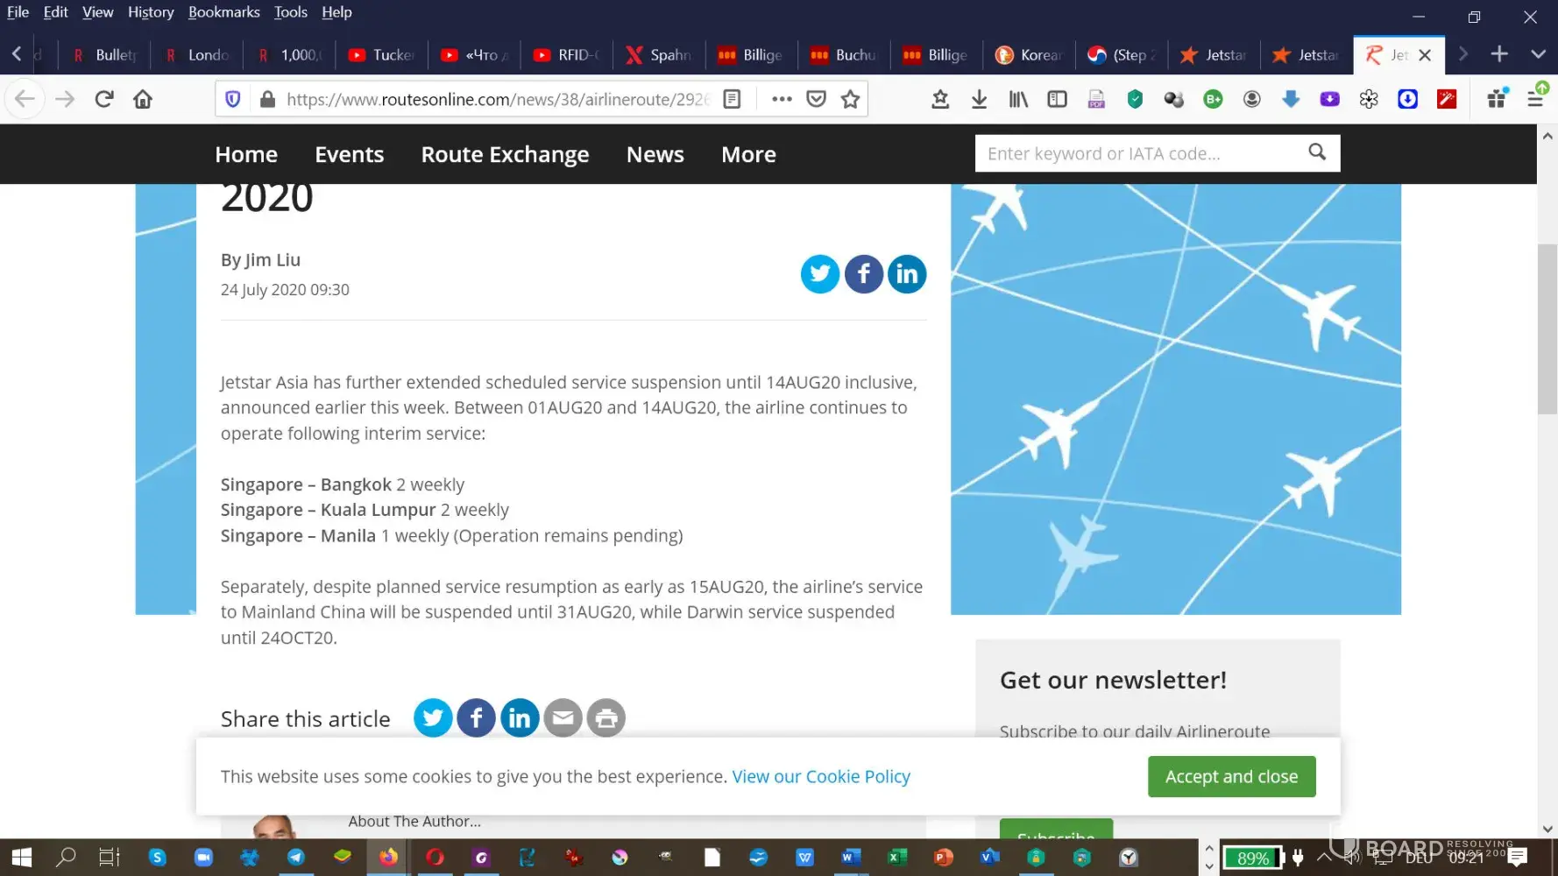
Task: Toggle Firefox reader view icon
Action: click(732, 99)
